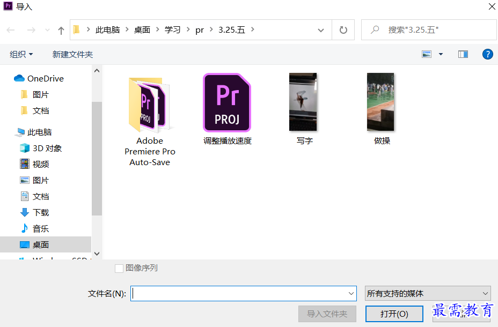Open the 组织 menu

coord(21,54)
